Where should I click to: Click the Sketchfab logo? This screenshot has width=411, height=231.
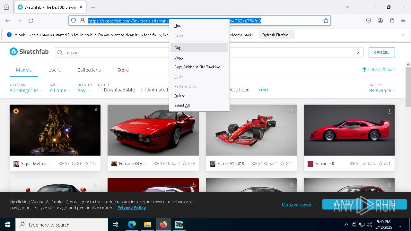click(29, 51)
